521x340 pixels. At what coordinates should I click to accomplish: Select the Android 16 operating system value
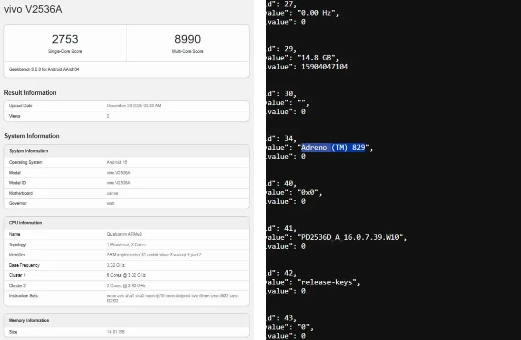(x=117, y=162)
